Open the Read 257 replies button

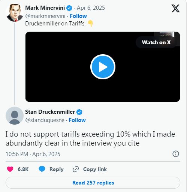click(x=93, y=183)
